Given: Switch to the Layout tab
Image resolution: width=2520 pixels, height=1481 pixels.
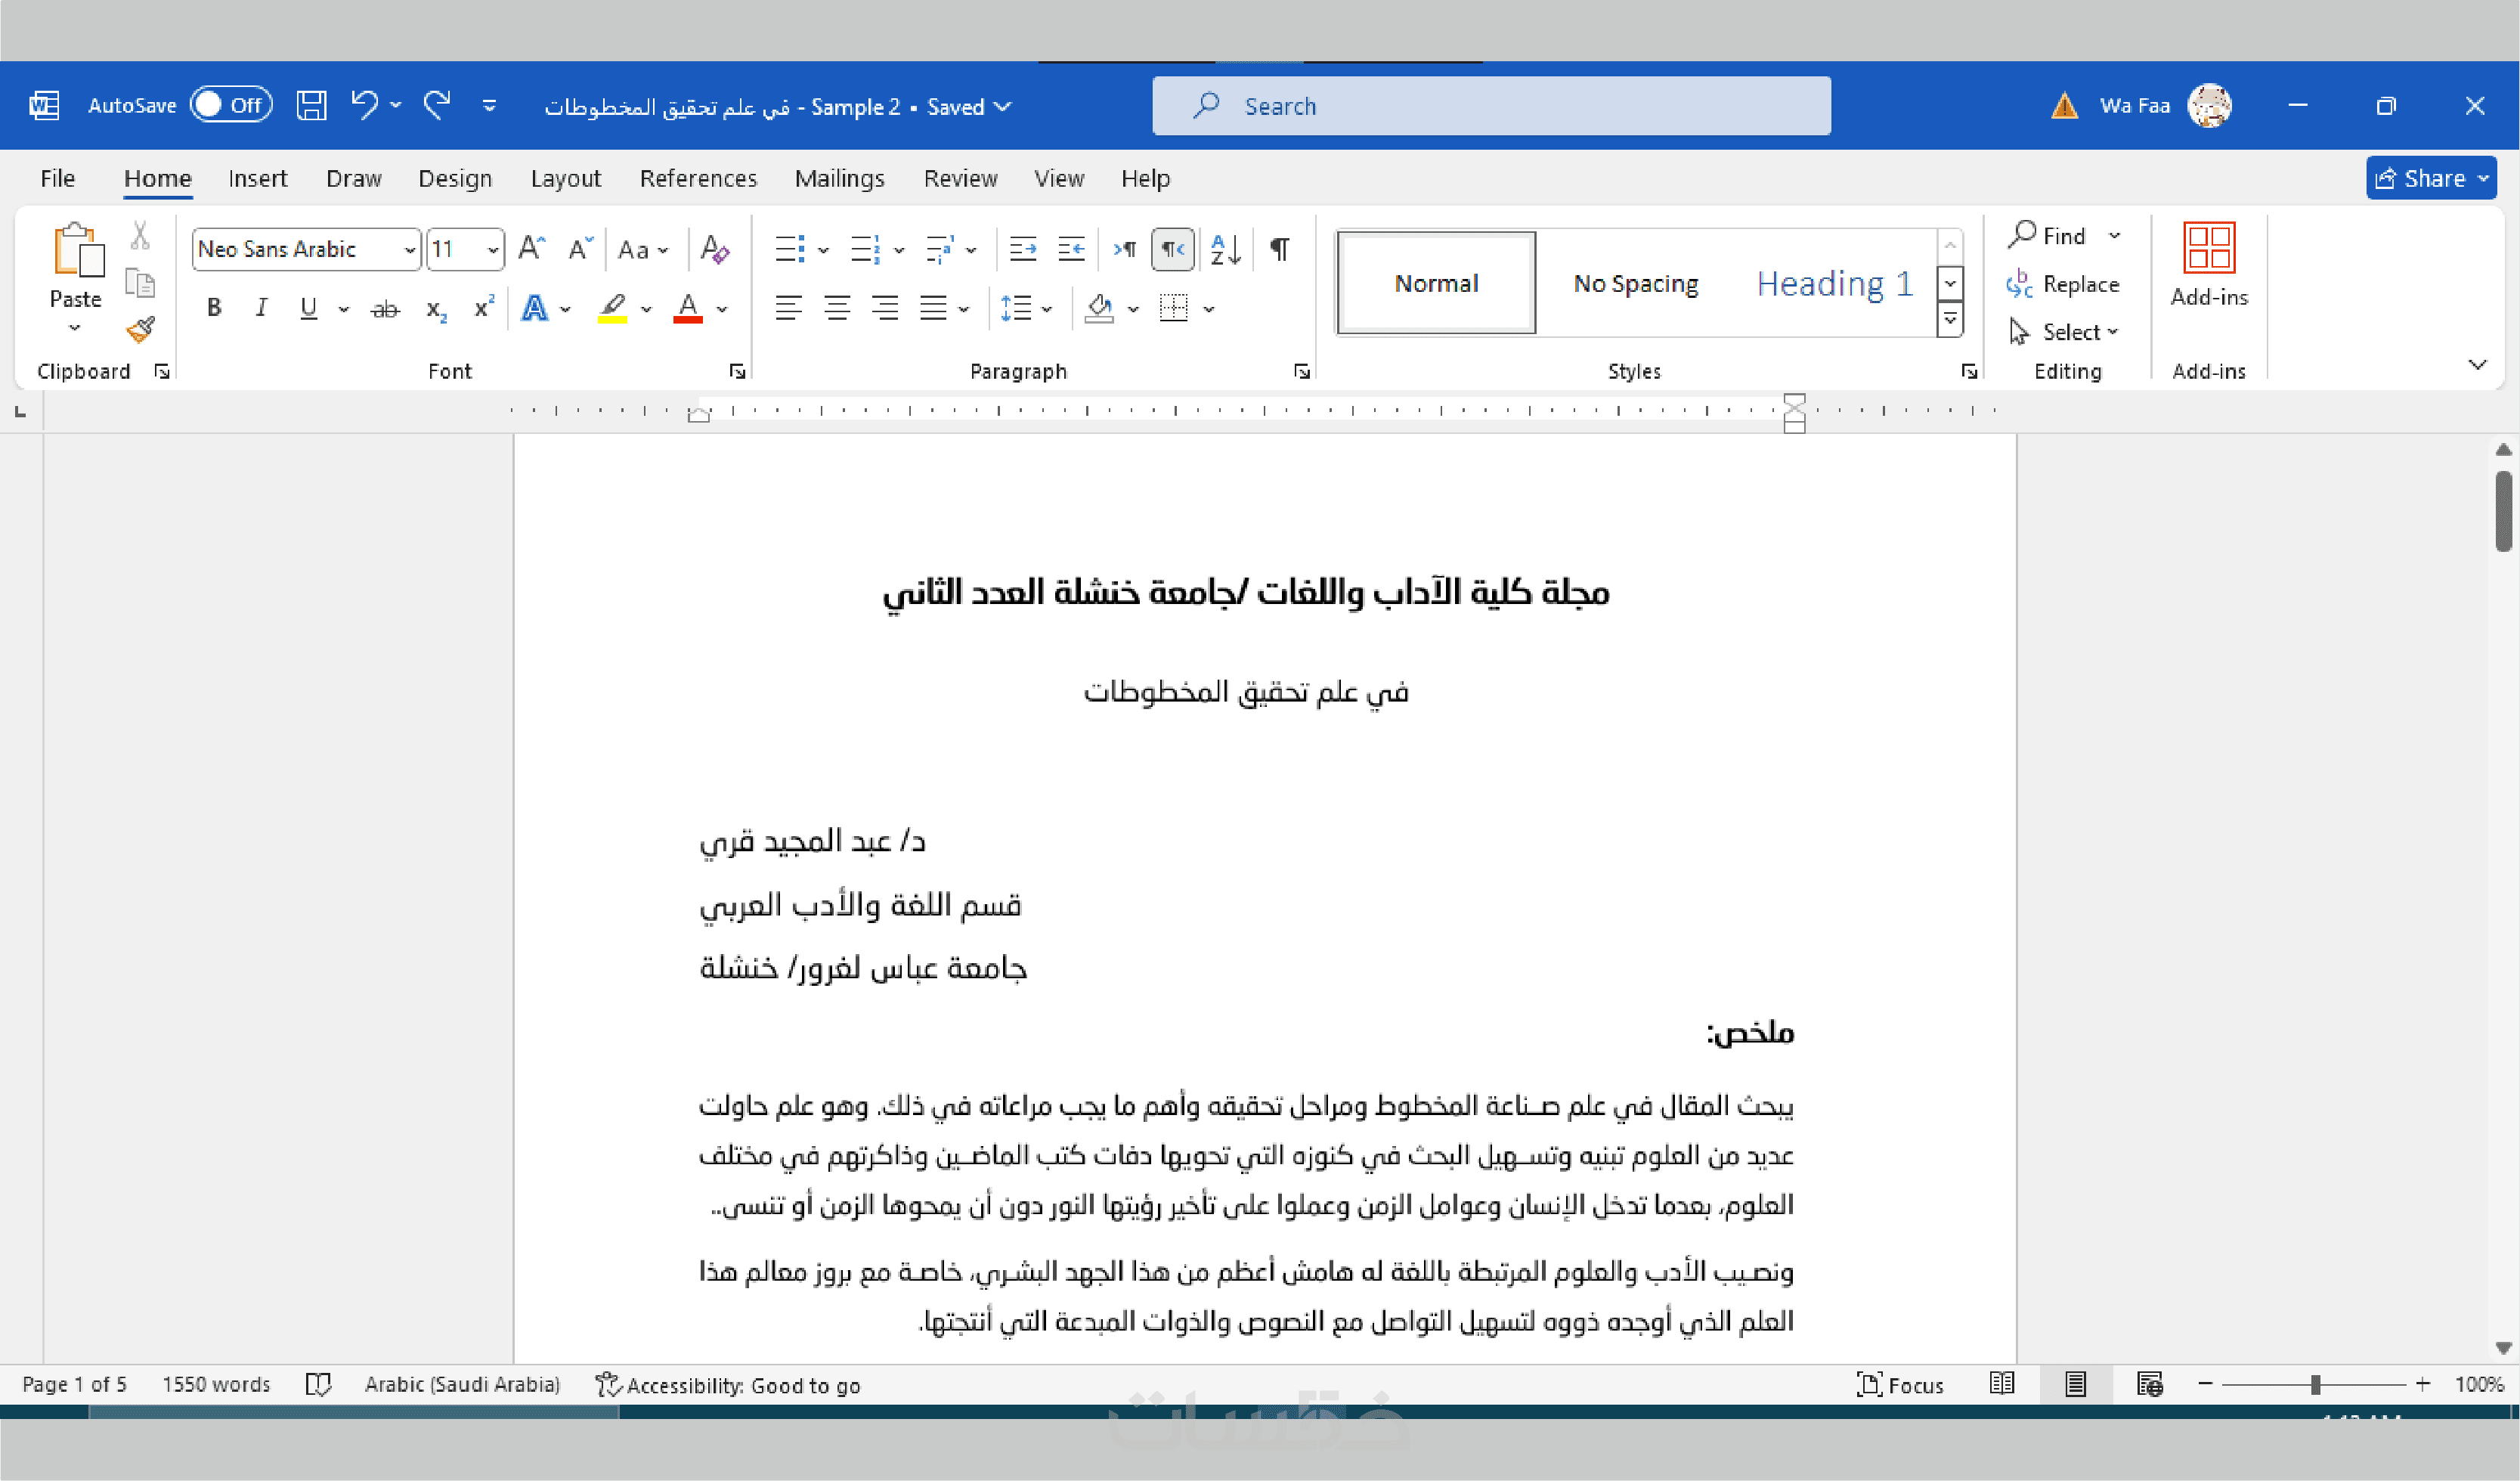Looking at the screenshot, I should click(565, 179).
